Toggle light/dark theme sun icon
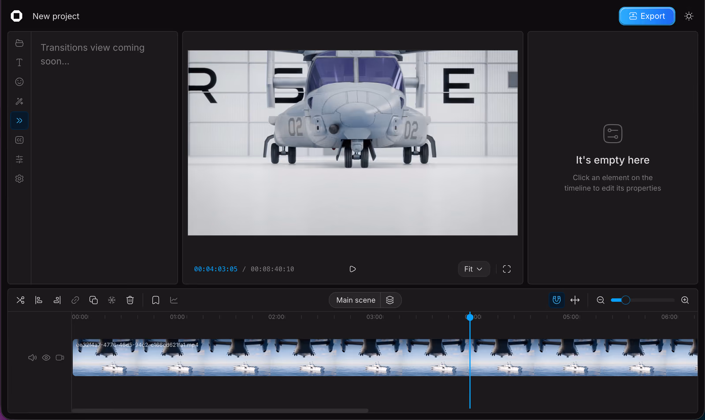 689,16
